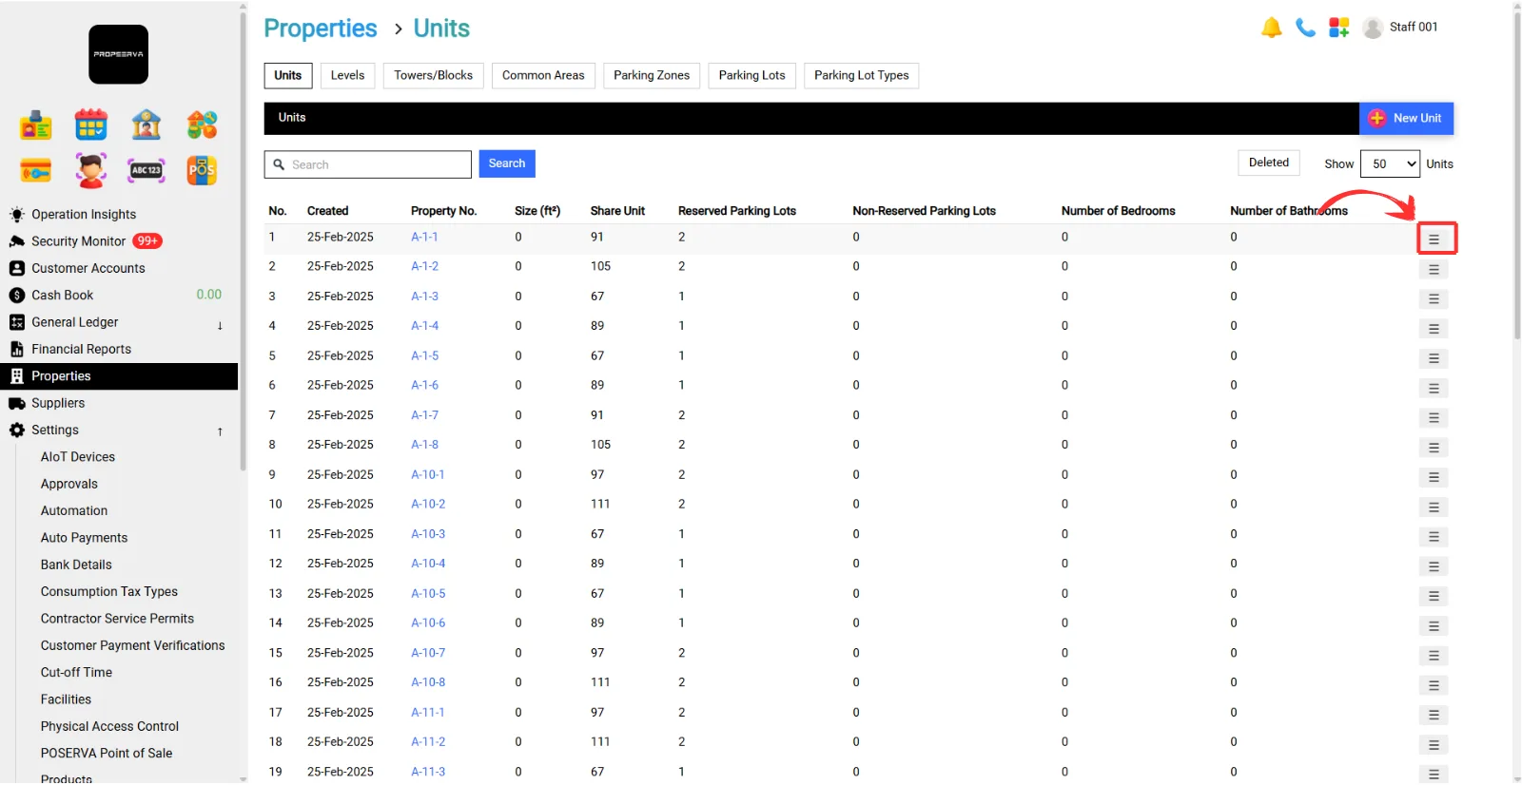The height and width of the screenshot is (785, 1522).
Task: Open Automation settings
Action: pos(74,511)
